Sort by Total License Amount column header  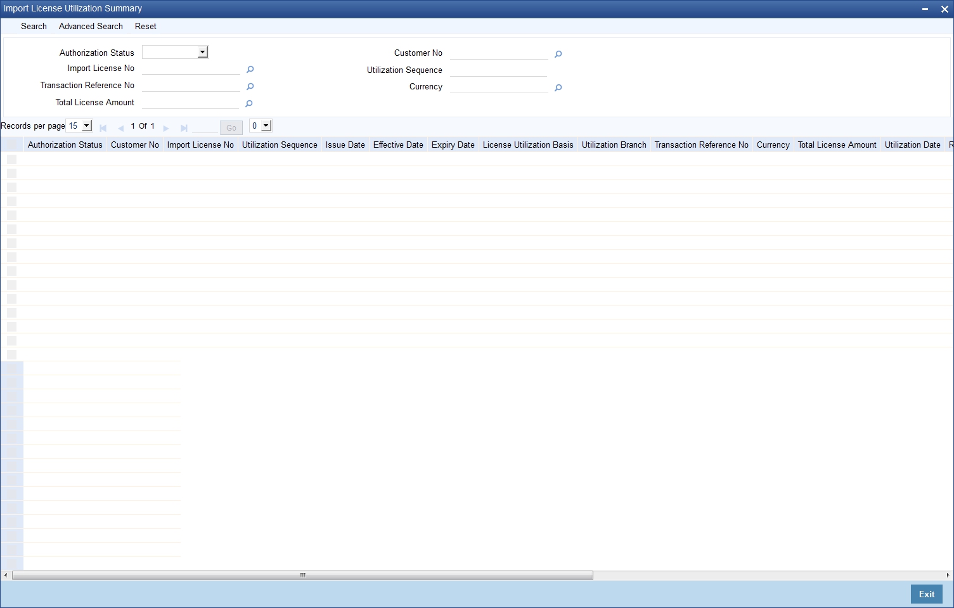(837, 145)
